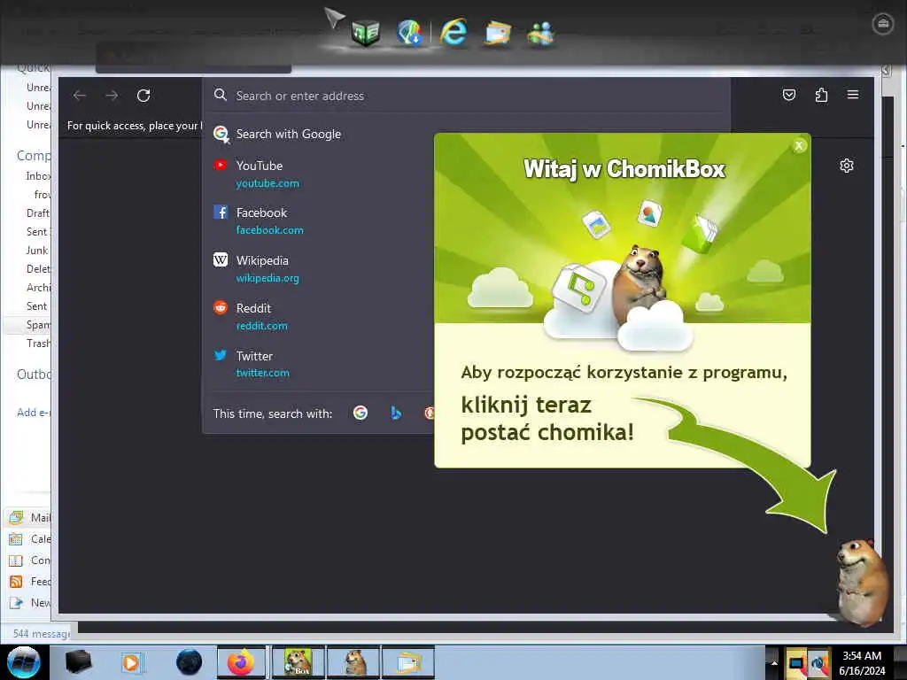Open the Firefox hamburger menu

point(853,94)
